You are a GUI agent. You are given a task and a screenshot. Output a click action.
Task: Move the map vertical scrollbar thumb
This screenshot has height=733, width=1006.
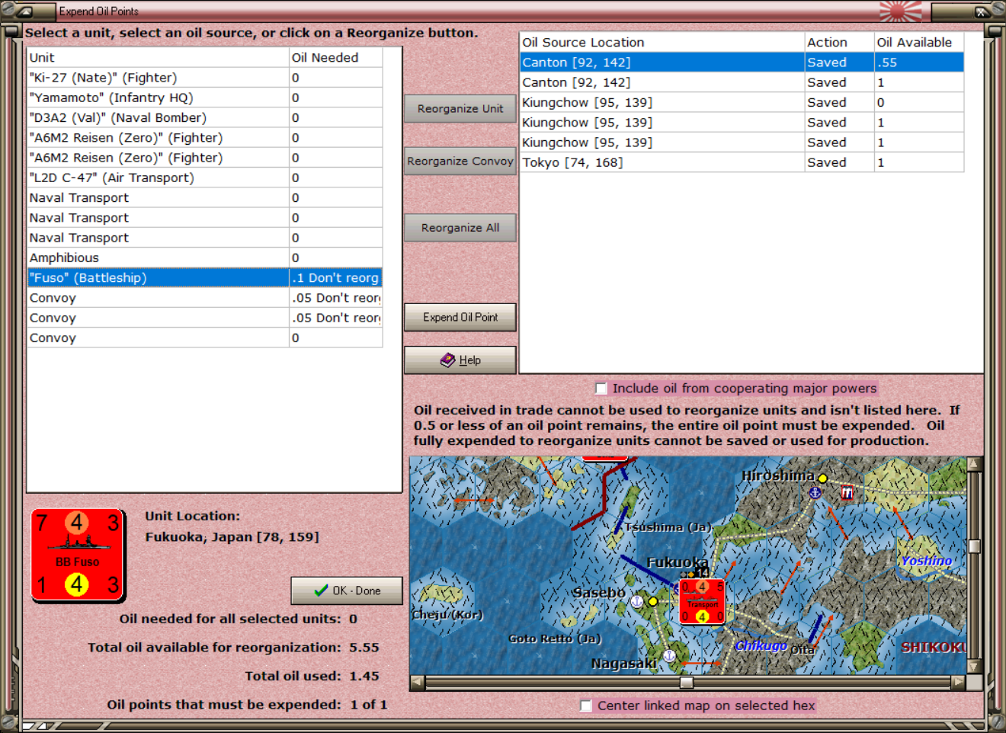(x=974, y=546)
